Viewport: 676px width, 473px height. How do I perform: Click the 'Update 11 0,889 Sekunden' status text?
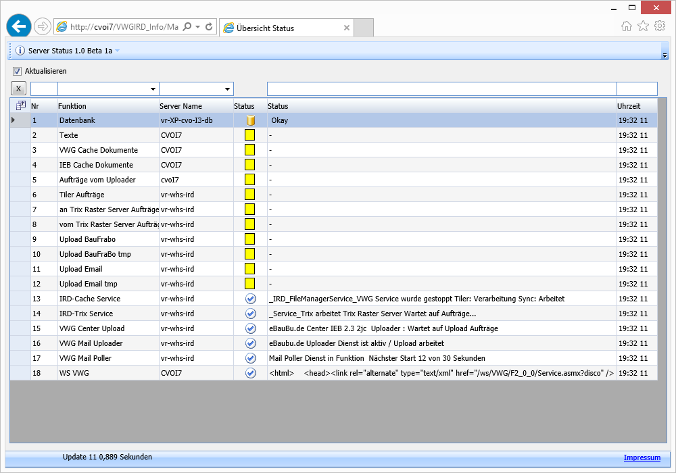pos(107,457)
